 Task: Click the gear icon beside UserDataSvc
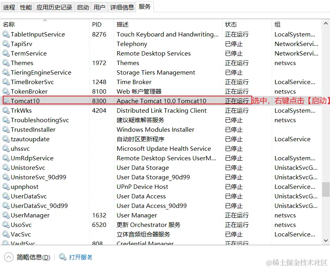point(6,196)
